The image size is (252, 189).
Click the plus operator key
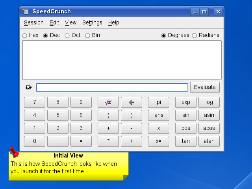pos(108,128)
